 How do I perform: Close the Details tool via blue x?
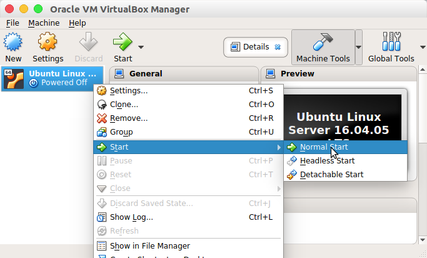pos(278,47)
